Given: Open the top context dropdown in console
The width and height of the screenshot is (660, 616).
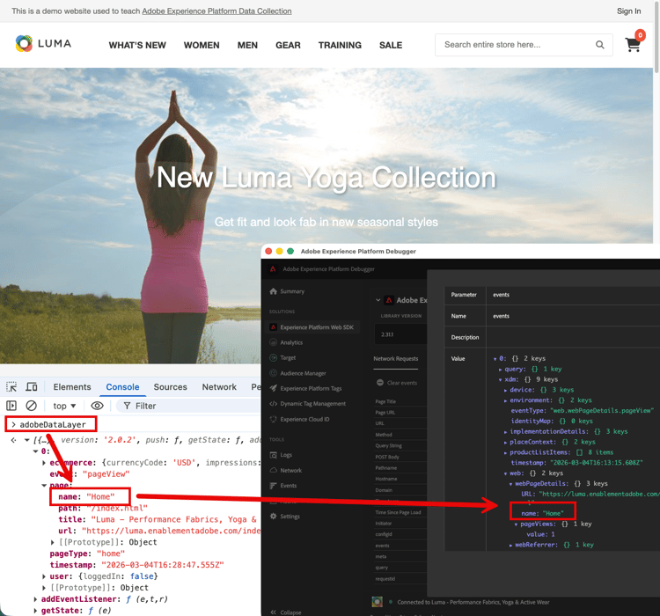Looking at the screenshot, I should pyautogui.click(x=64, y=406).
